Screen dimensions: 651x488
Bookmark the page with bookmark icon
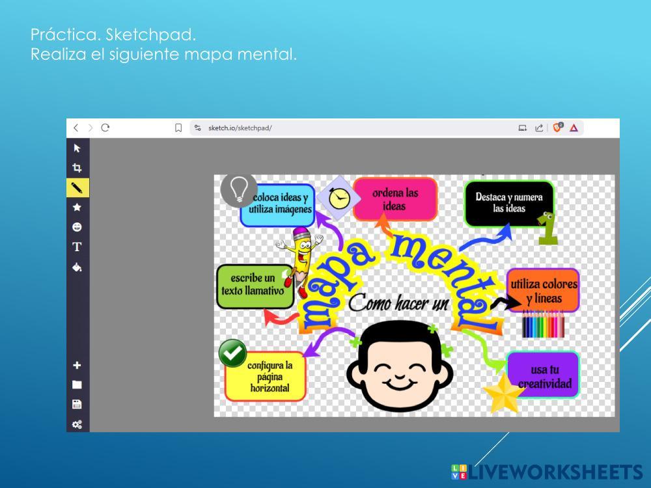tap(178, 128)
